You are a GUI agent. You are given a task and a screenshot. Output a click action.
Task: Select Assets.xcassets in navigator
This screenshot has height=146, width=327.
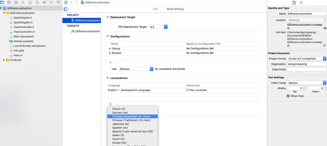coord(23,41)
